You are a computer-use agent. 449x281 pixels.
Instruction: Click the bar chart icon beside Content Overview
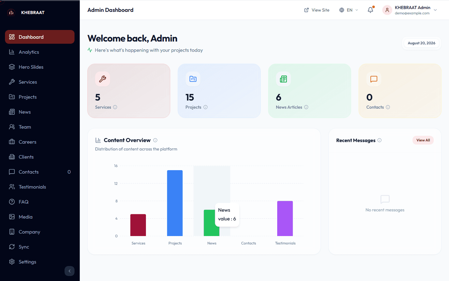pos(98,140)
